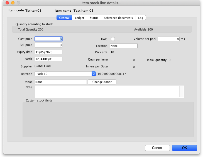Select the Sell price field
203x157 pixels.
(x=48, y=45)
